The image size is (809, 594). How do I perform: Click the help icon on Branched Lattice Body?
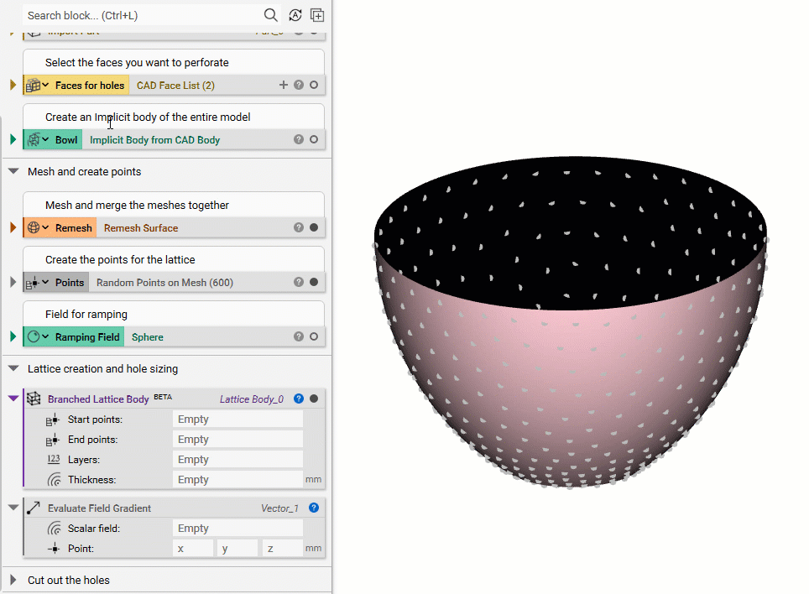[298, 399]
